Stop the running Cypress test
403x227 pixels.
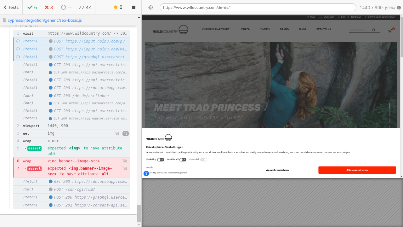click(133, 7)
